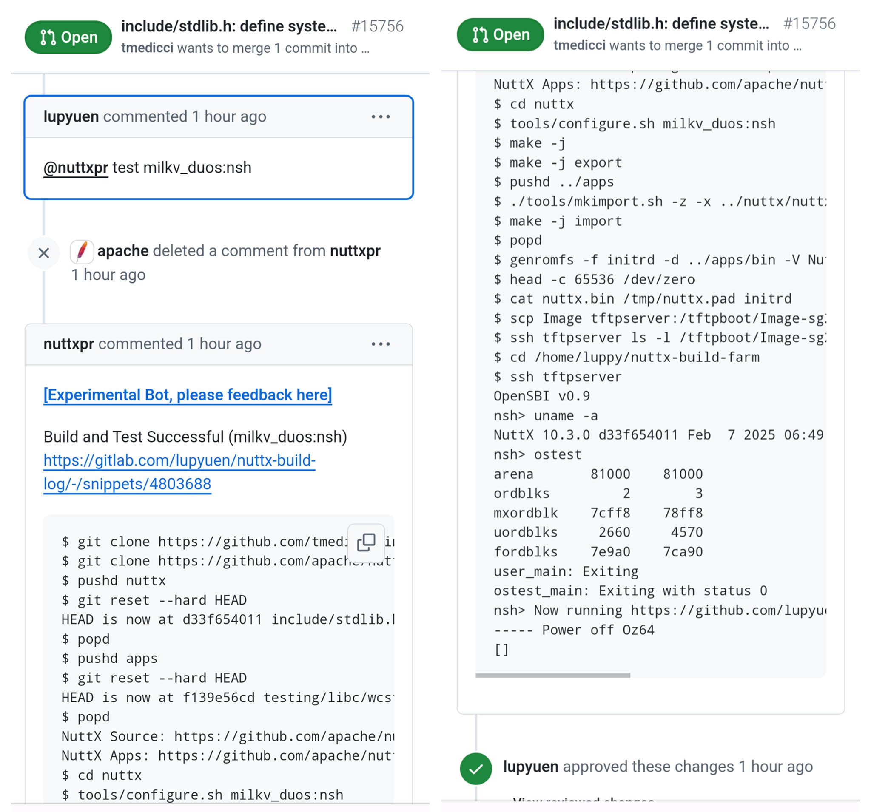Dismiss the deleted comment notice with the X

pyautogui.click(x=44, y=253)
